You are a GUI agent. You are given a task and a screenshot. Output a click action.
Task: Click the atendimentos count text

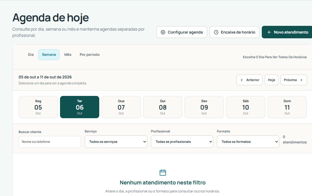tap(295, 140)
